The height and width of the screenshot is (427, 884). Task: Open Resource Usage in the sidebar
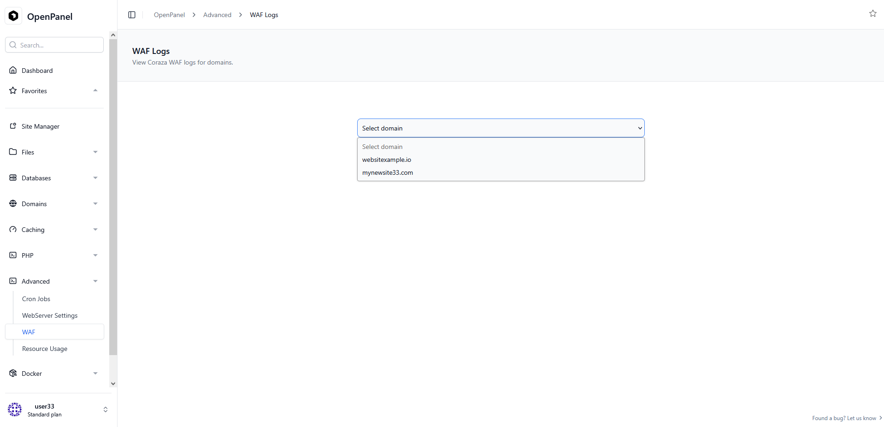tap(45, 349)
